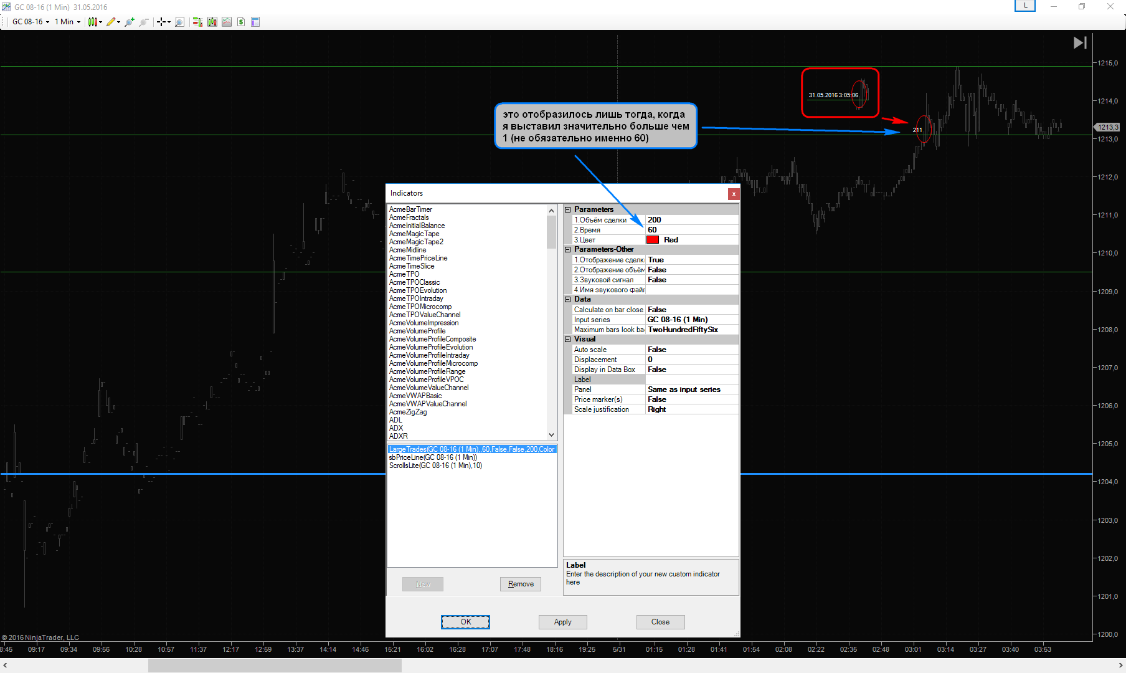Jump to latest bar with skip-forward arrow
The width and height of the screenshot is (1126, 673).
(x=1080, y=42)
